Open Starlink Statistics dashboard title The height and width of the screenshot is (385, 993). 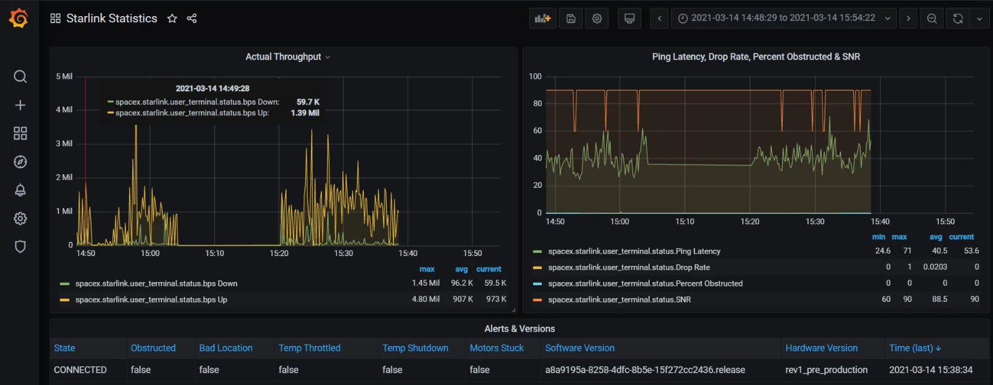point(112,19)
